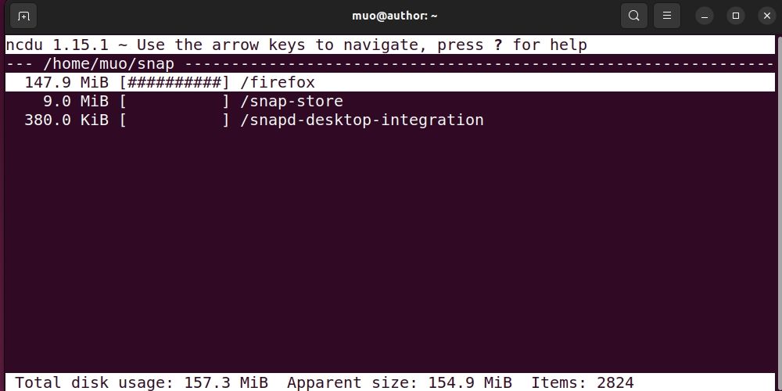Click the empty snap-store usage bar
This screenshot has height=391, width=782.
[174, 101]
